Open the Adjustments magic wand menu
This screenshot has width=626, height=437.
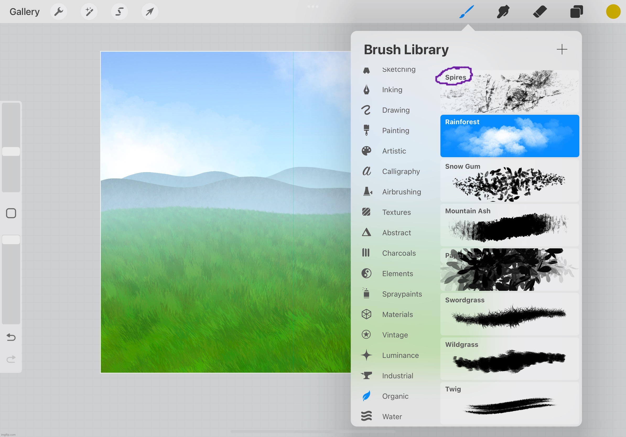pos(89,12)
